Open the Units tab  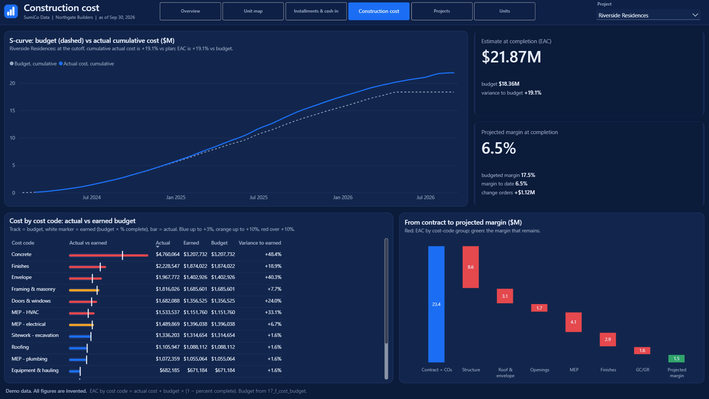click(504, 11)
